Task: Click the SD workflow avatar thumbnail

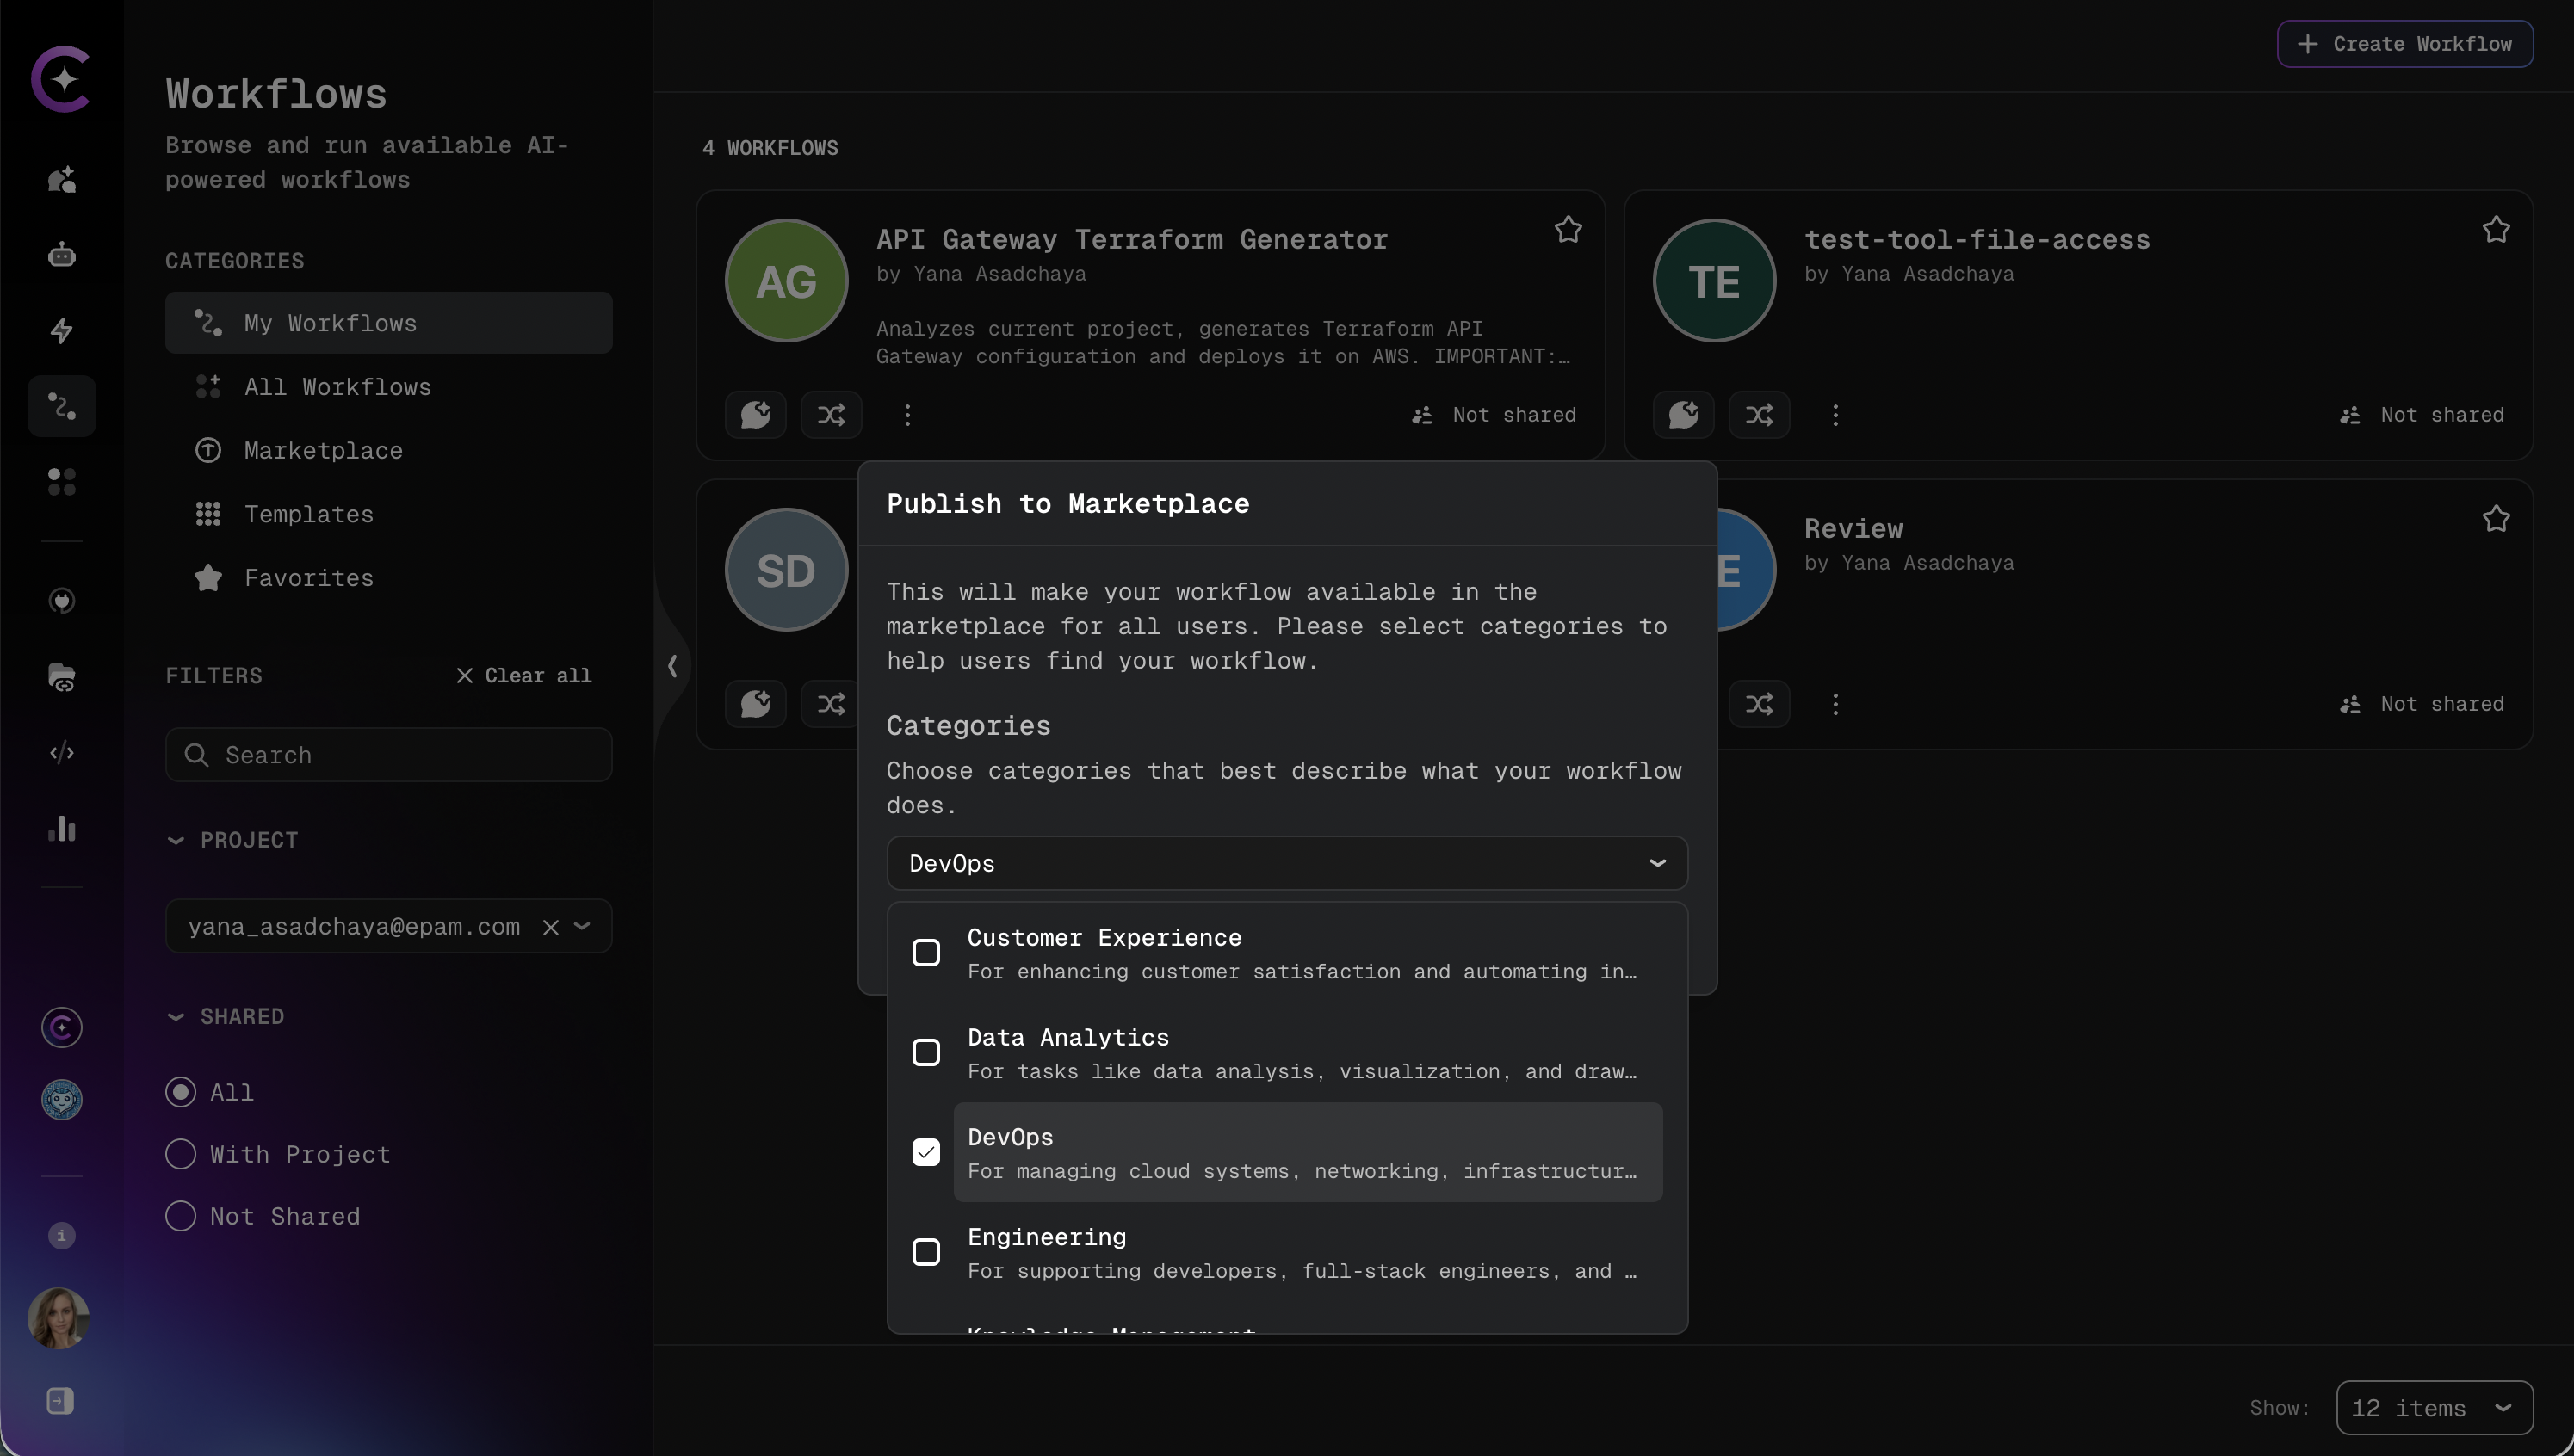Action: tap(786, 570)
